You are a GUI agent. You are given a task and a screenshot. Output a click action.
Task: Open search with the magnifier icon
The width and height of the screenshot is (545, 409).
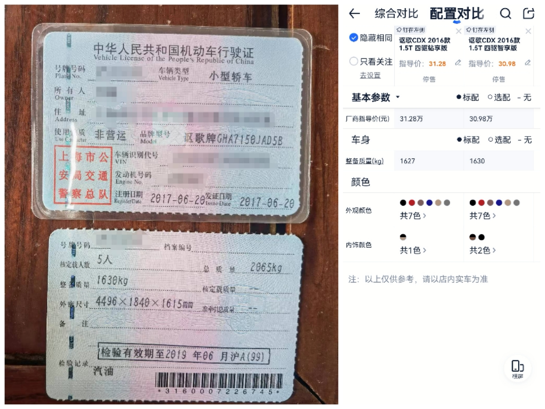coord(505,14)
